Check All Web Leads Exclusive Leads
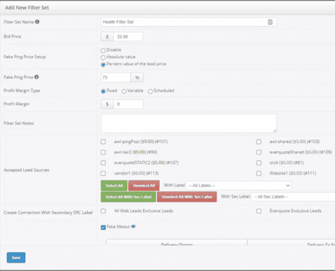 coord(103,211)
